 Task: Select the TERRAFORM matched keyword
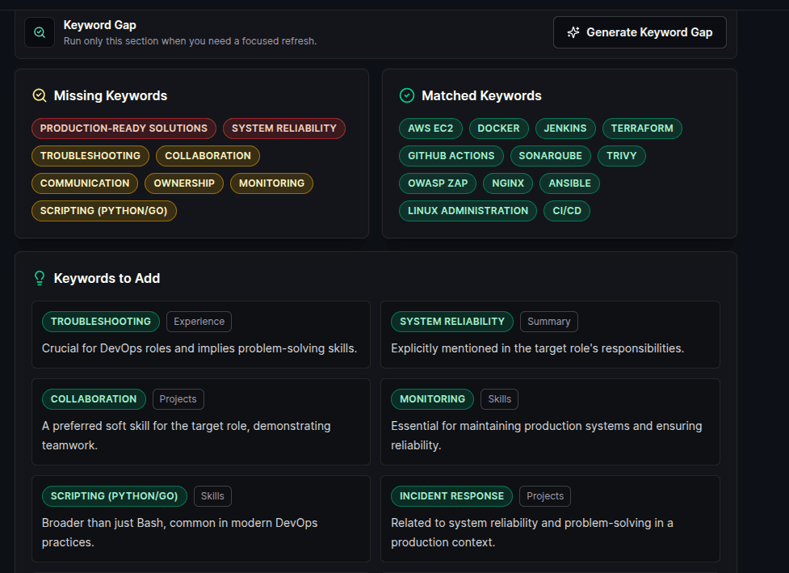pos(642,129)
